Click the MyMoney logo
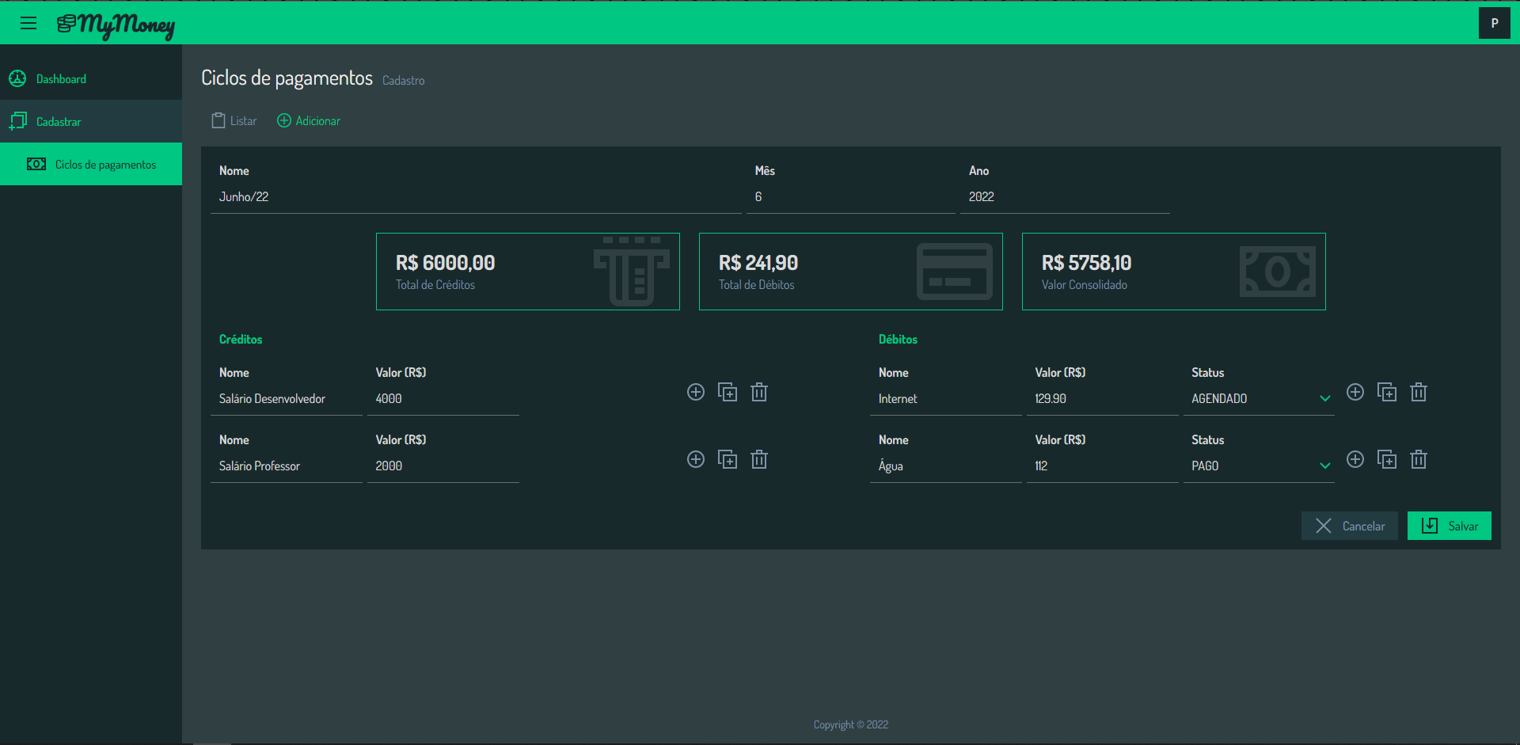The width and height of the screenshot is (1520, 745). 116,25
